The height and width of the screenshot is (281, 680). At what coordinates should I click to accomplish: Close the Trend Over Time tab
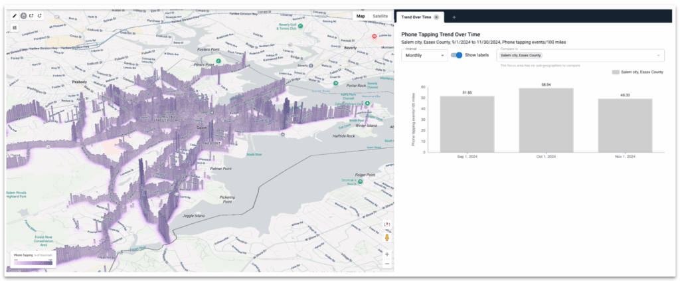tap(436, 17)
